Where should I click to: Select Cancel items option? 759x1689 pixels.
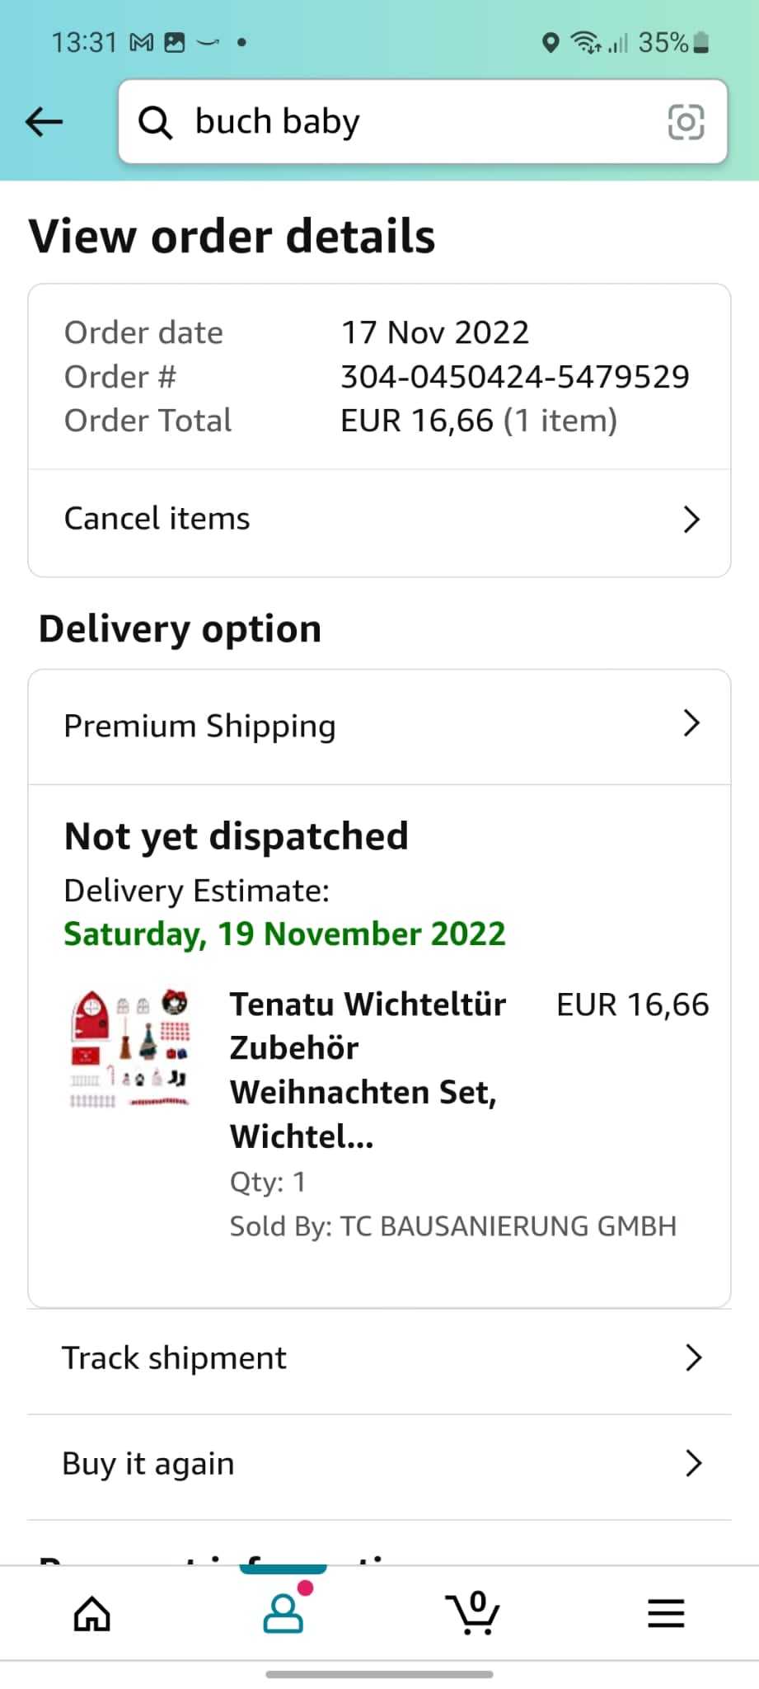tap(157, 520)
